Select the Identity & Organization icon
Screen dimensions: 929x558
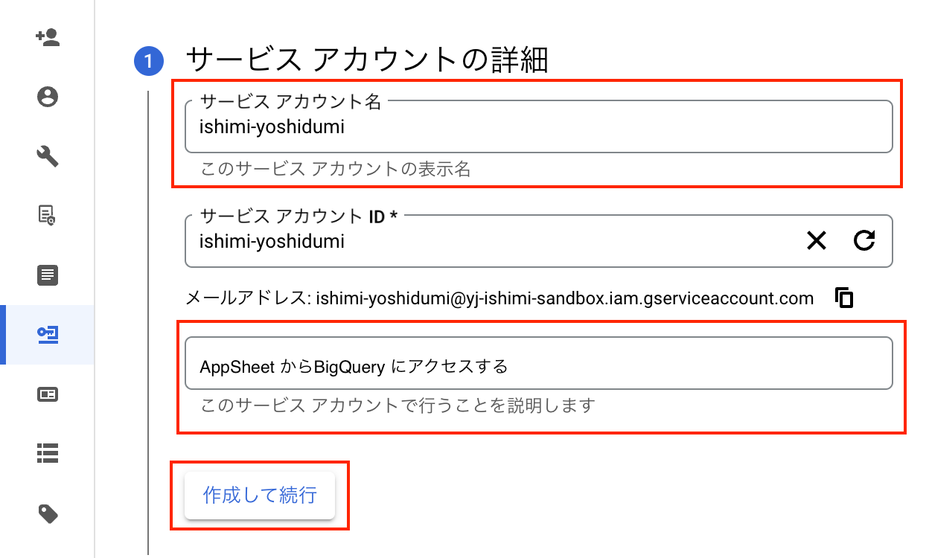[x=48, y=97]
